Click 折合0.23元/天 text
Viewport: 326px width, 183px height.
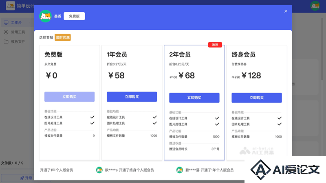(x=179, y=64)
